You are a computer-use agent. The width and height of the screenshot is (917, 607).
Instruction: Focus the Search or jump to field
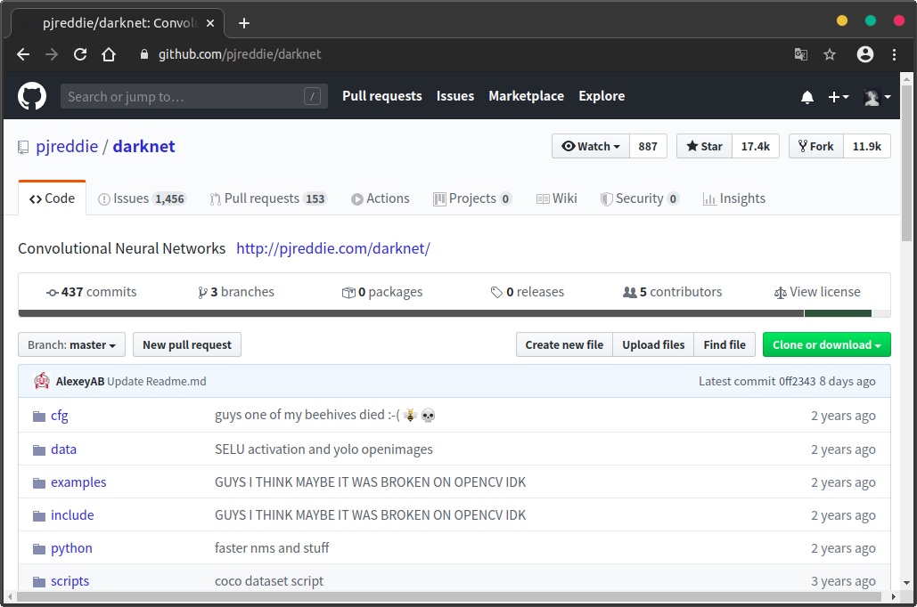click(194, 96)
